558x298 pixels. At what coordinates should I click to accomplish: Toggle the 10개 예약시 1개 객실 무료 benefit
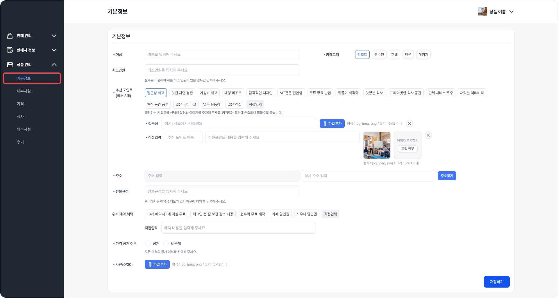(166, 214)
